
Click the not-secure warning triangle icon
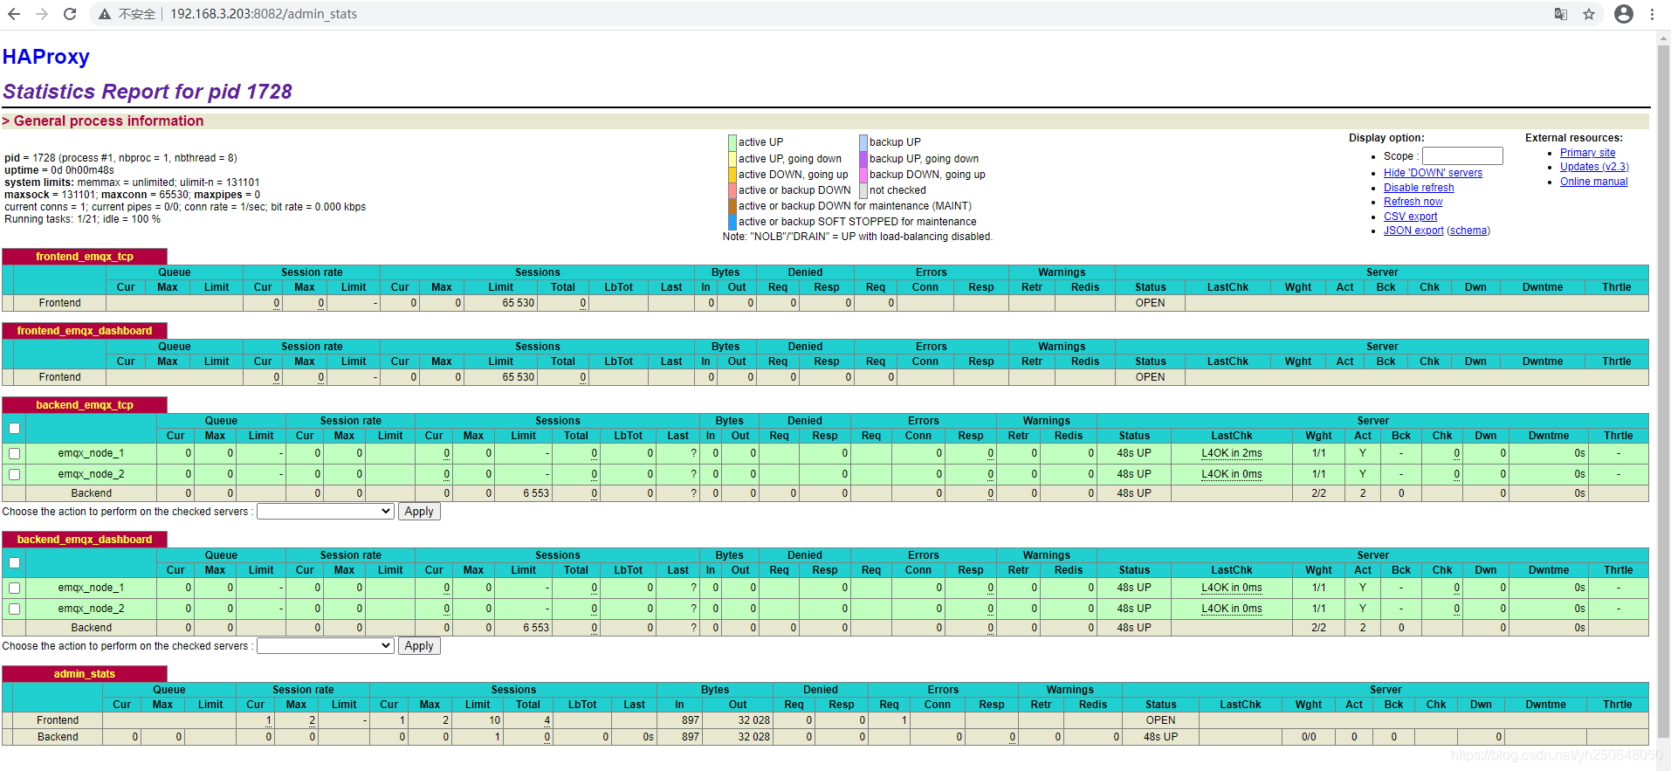tap(105, 14)
